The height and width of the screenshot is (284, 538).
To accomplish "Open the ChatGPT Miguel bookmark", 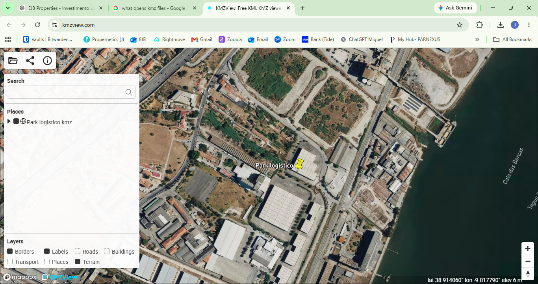I will (362, 39).
